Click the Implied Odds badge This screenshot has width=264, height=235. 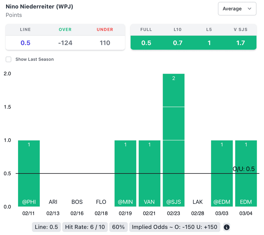click(175, 227)
